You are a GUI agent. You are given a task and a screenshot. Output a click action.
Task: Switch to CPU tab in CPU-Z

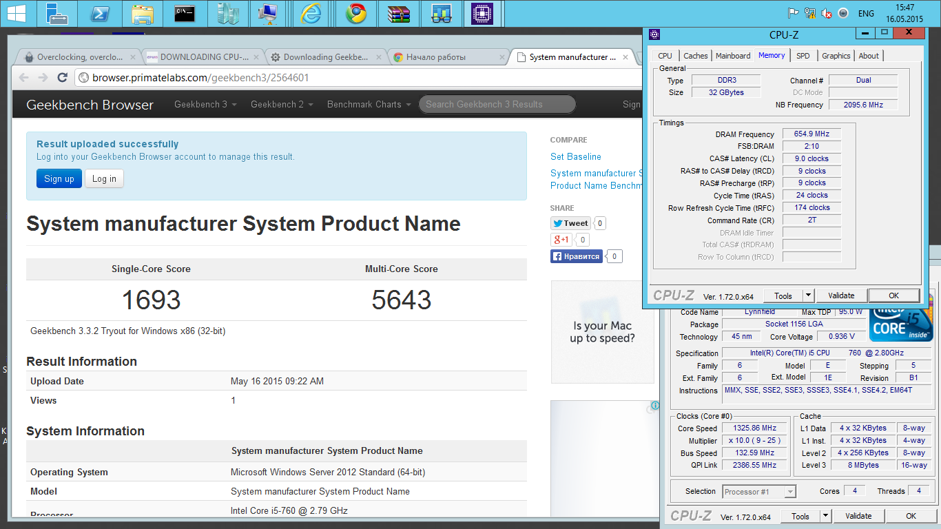(665, 56)
